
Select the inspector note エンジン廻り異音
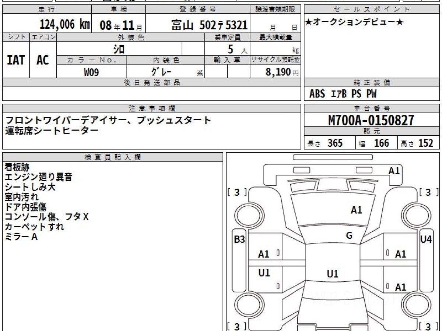(x=38, y=177)
